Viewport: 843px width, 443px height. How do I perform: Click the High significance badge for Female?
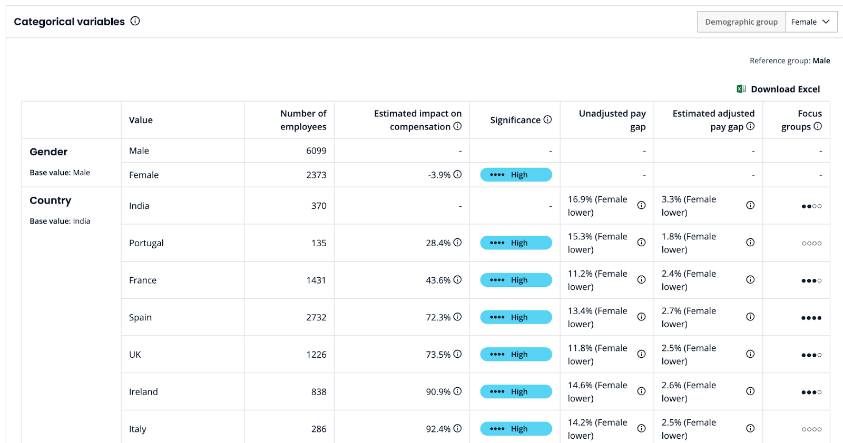[516, 175]
